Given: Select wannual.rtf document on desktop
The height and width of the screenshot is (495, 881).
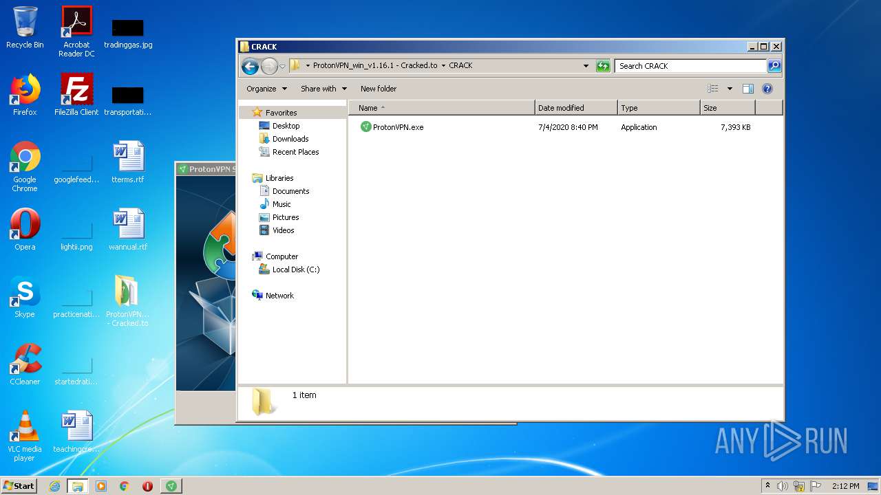Looking at the screenshot, I should [x=128, y=230].
